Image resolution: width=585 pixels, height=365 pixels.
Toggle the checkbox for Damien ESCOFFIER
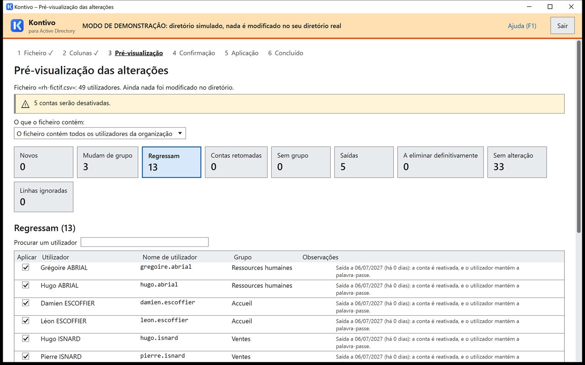(26, 303)
